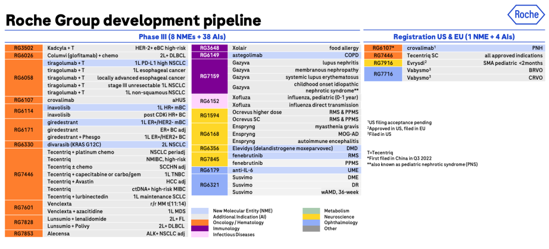Click the 'US filing acceptance pending' footnote
The height and width of the screenshot is (249, 549).
click(x=399, y=123)
